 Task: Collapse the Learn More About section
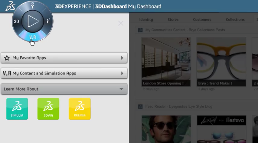(x=64, y=89)
